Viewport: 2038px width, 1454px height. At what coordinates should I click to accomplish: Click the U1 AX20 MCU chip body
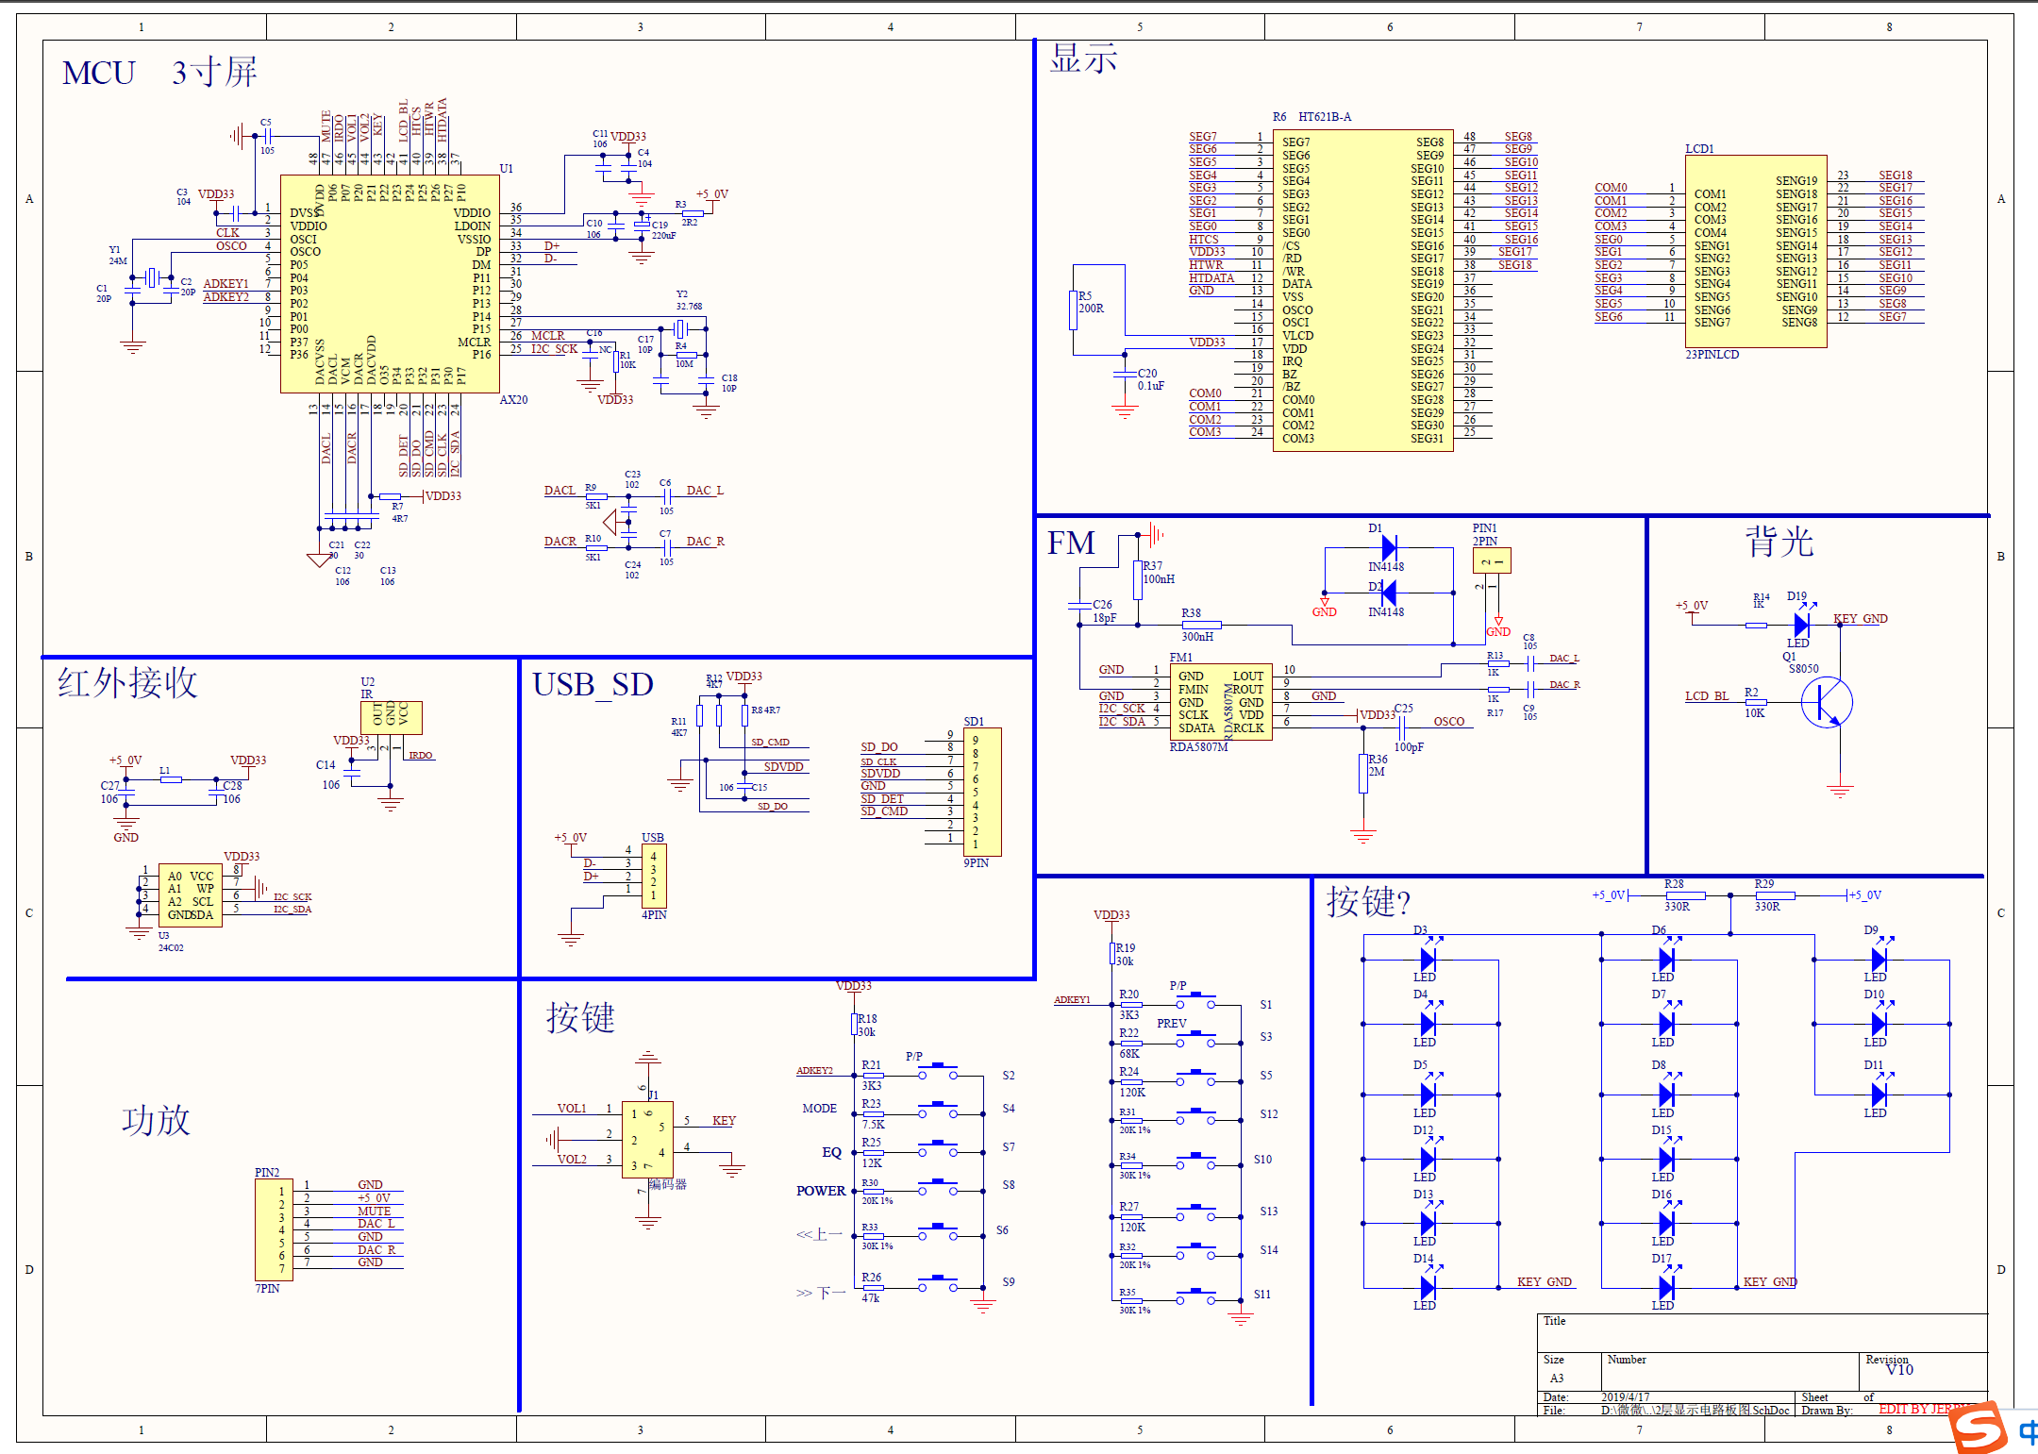[390, 283]
